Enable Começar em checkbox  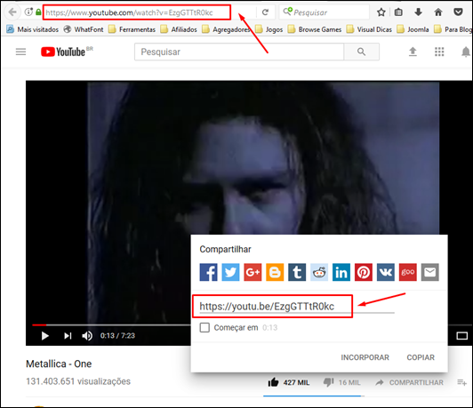point(204,327)
